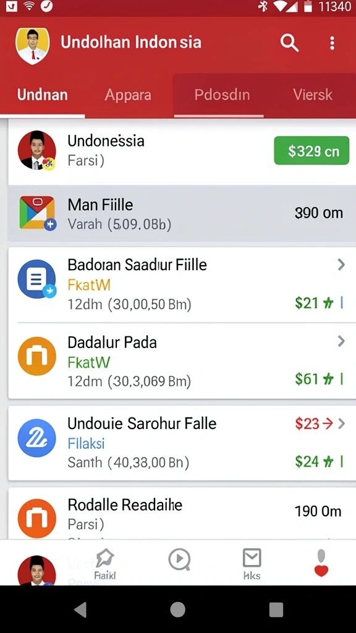
Task: Tap the Android back navigation button
Action: (80, 609)
